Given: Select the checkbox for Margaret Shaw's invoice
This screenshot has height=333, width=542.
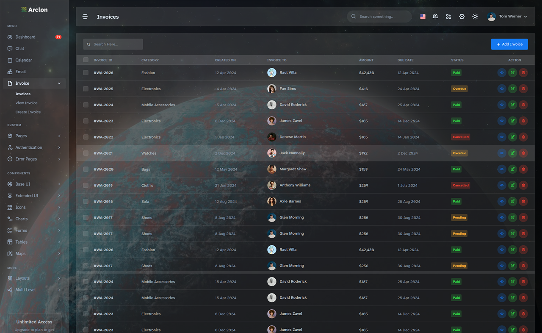Looking at the screenshot, I should tap(86, 169).
